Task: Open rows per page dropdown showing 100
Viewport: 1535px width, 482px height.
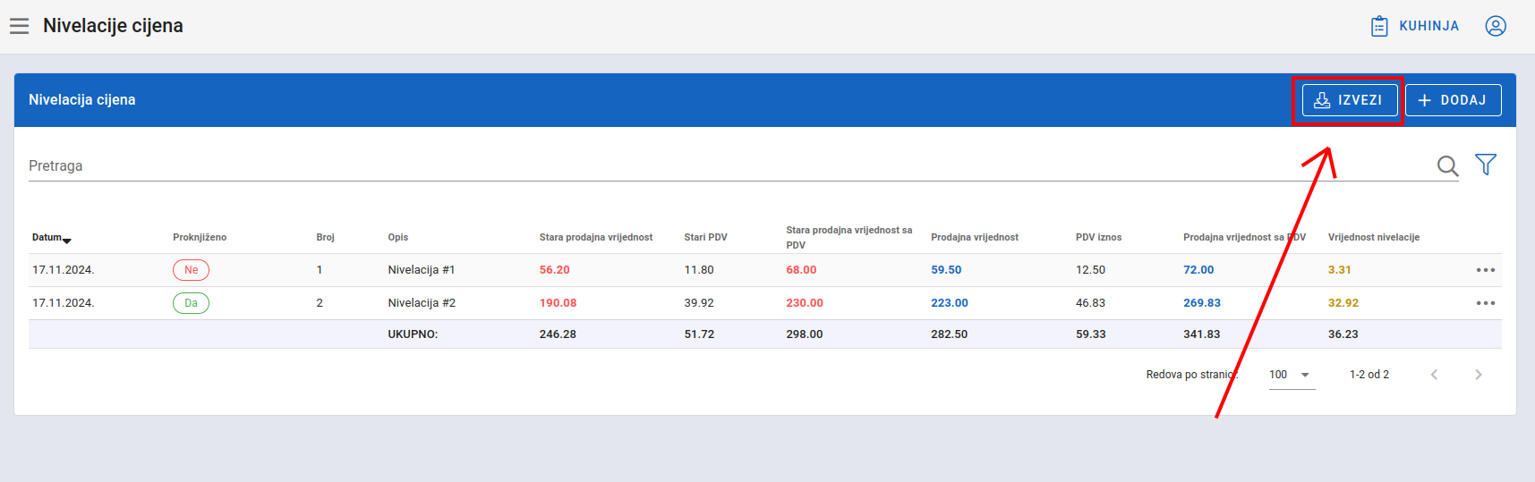Action: point(1292,375)
